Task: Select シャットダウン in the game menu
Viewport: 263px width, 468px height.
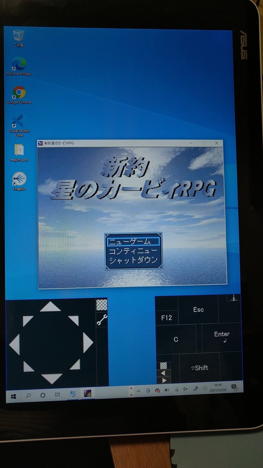Action: point(133,260)
